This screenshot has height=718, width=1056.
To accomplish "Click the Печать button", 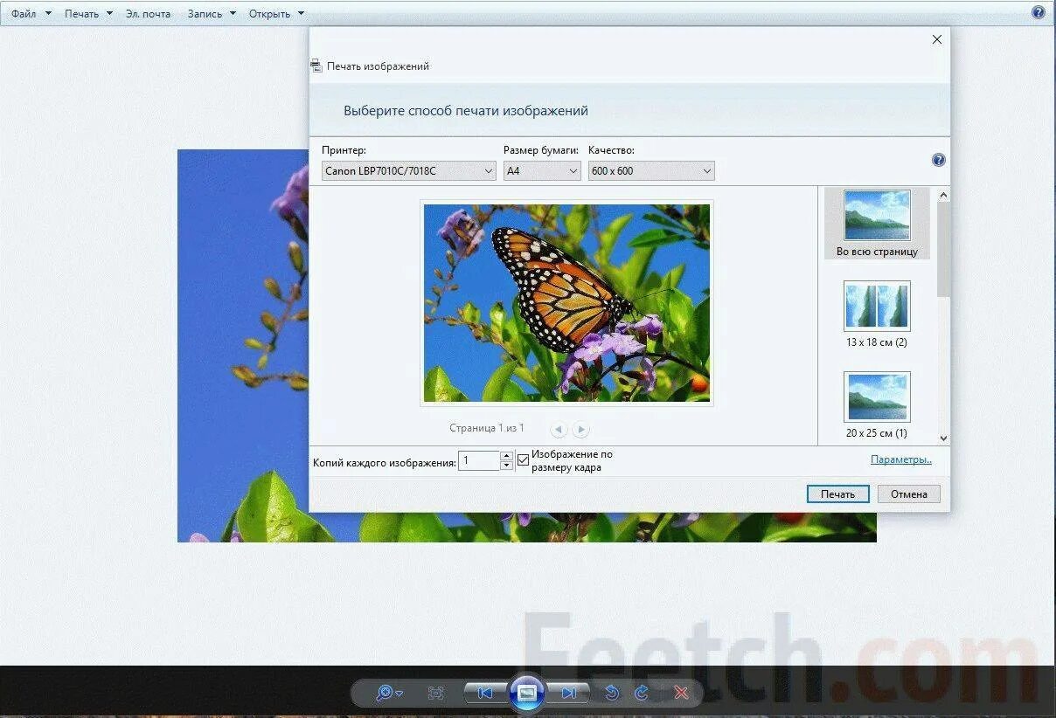I will point(837,494).
